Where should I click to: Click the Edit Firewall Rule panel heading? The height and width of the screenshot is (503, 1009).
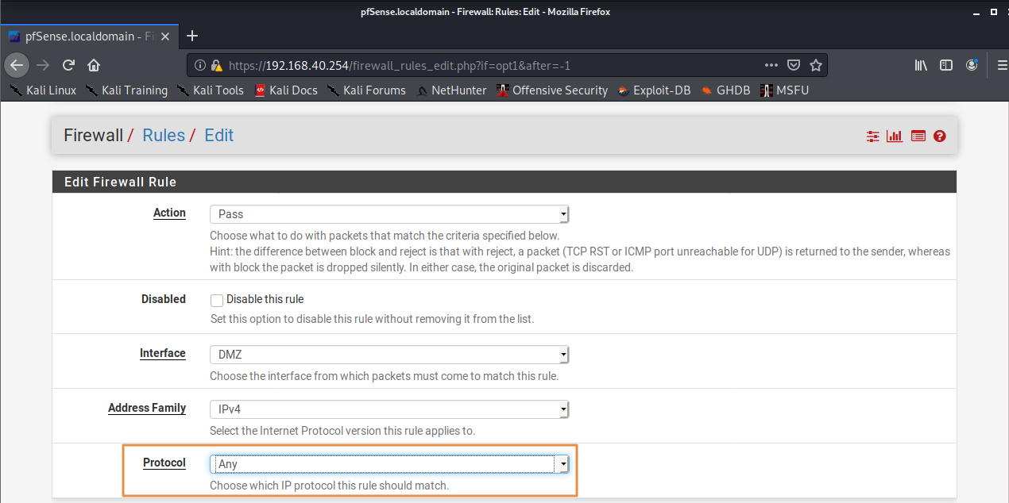(x=120, y=182)
